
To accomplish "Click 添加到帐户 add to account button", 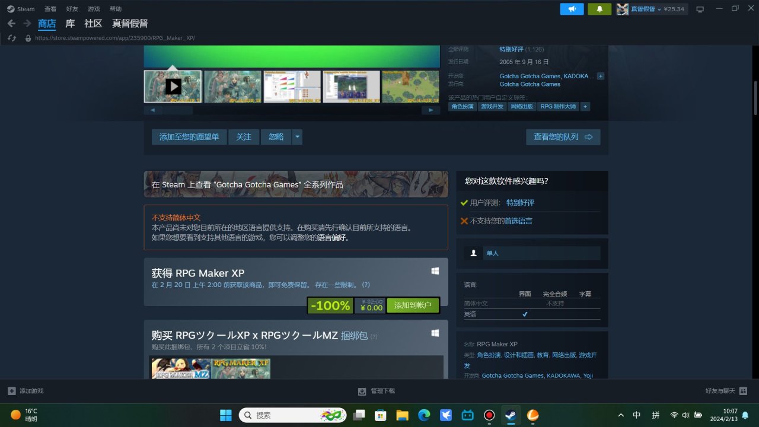I will pyautogui.click(x=413, y=305).
